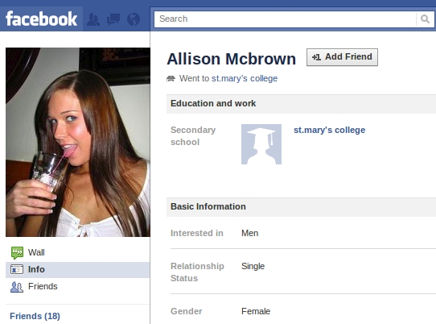Click the +1 icon on Add Friend
The image size is (436, 324).
coord(316,57)
